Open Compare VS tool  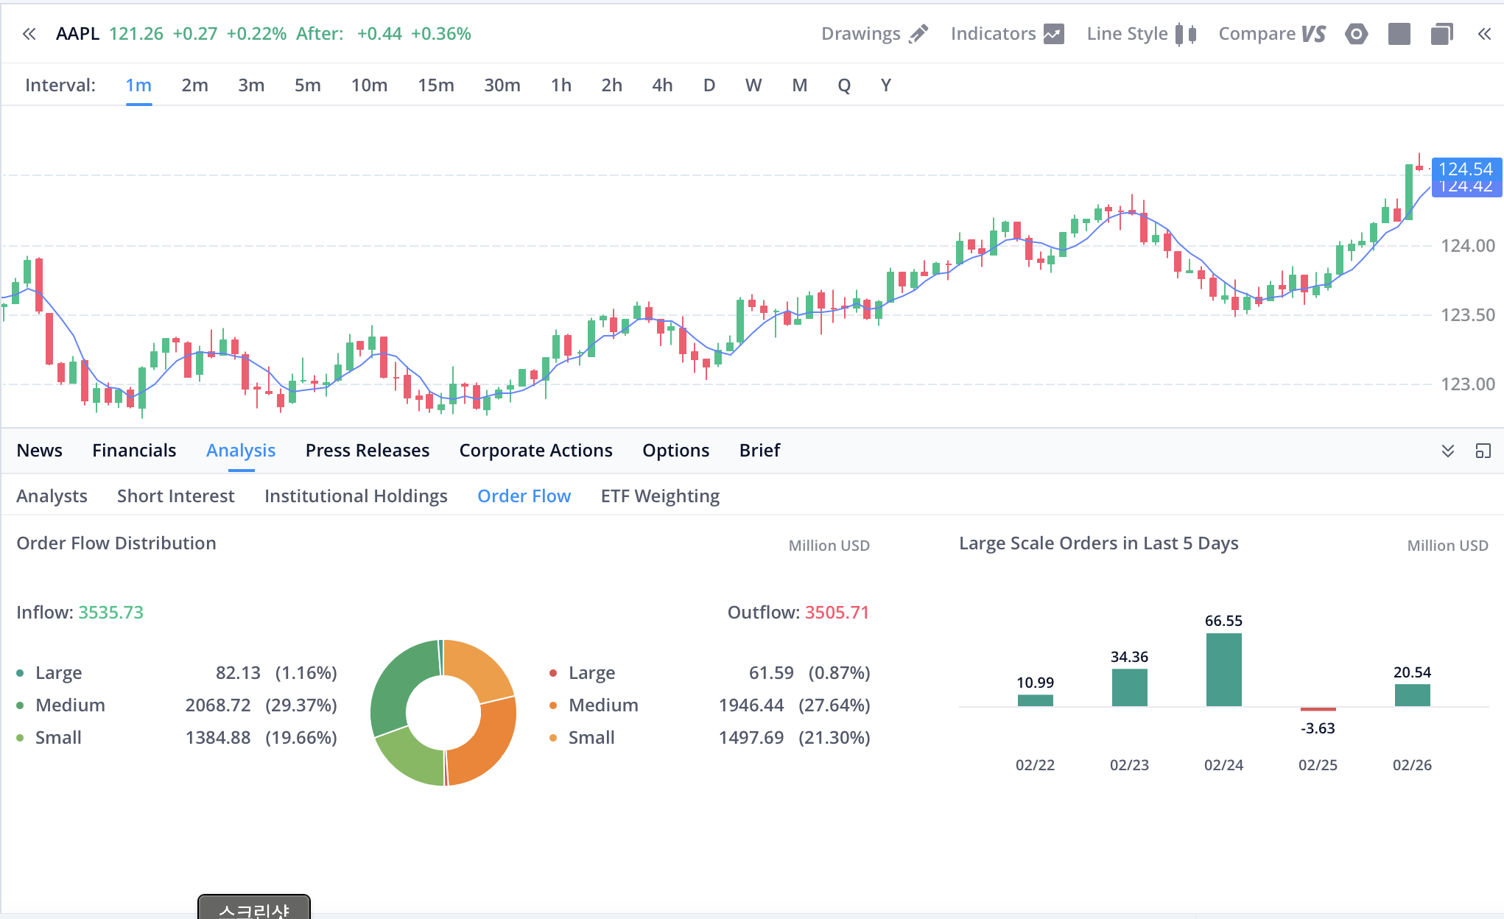click(1272, 34)
